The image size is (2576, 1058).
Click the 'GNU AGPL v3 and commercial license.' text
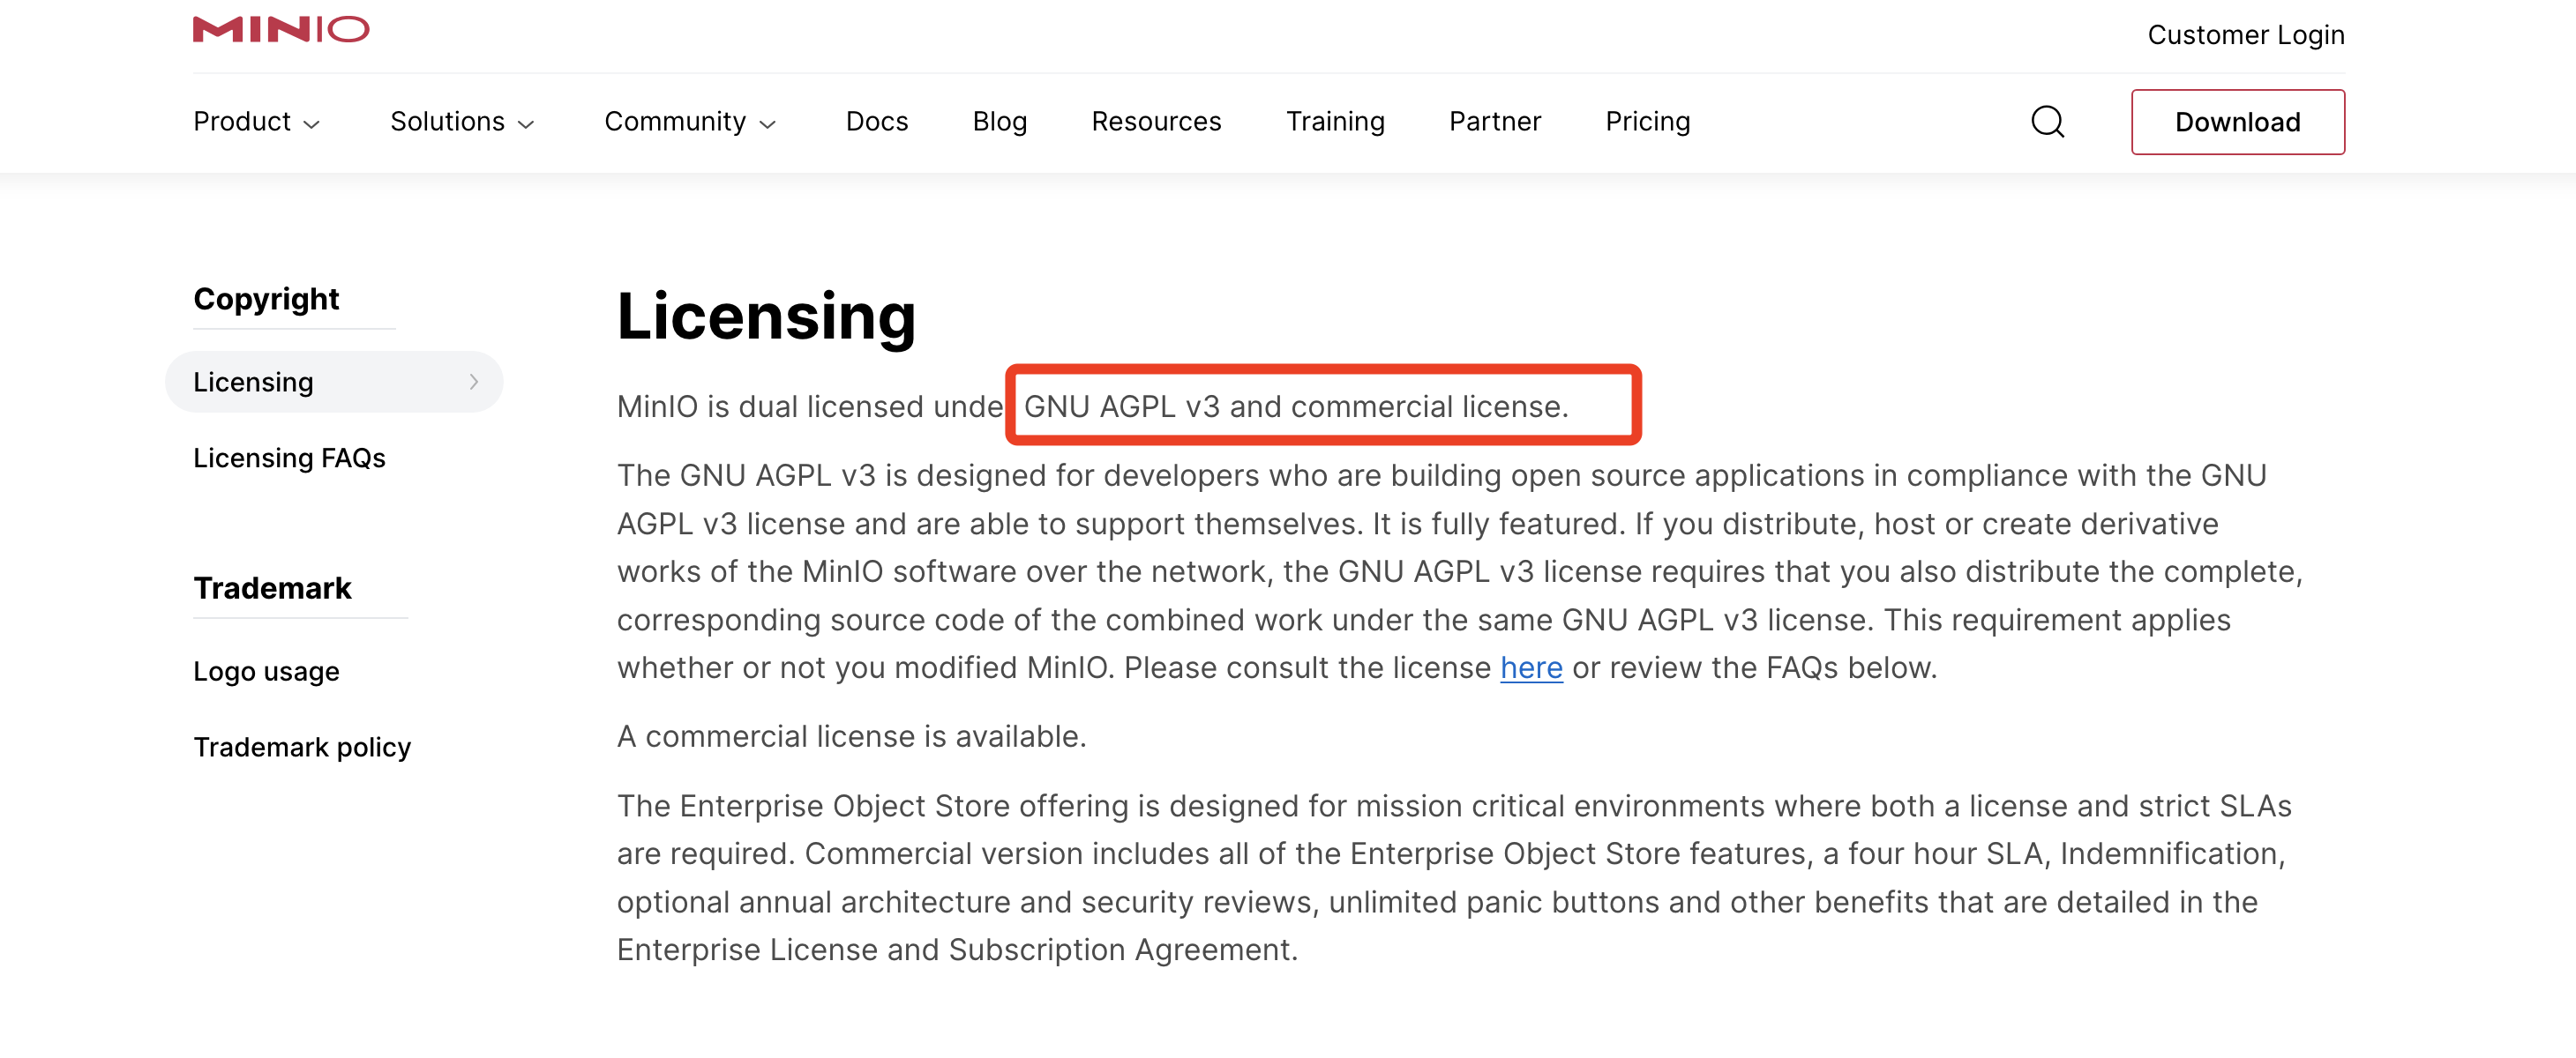pyautogui.click(x=1296, y=406)
